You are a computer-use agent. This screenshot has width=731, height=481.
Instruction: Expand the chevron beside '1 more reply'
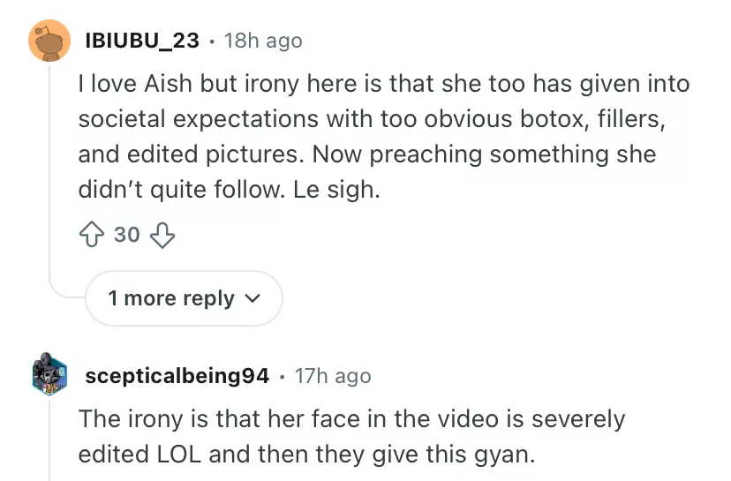coord(252,298)
